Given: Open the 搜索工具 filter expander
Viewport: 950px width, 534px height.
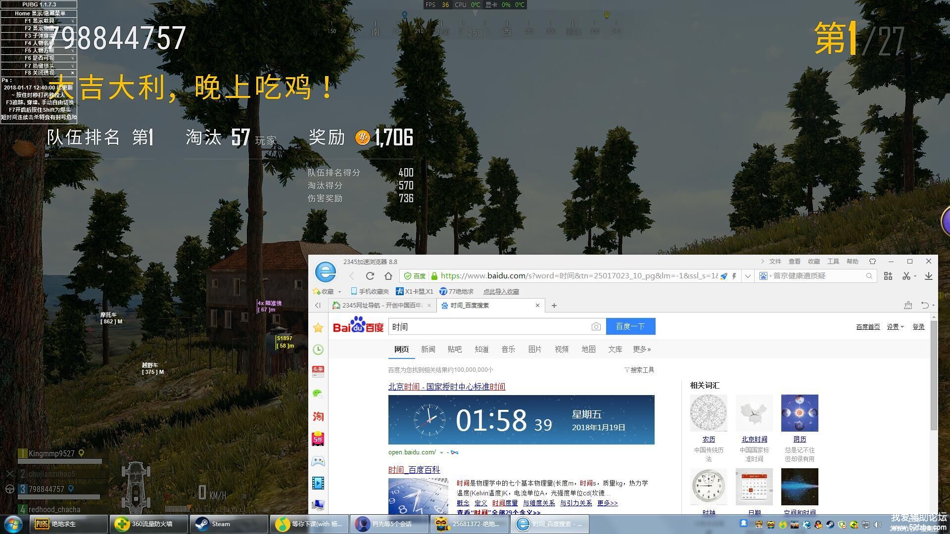Looking at the screenshot, I should point(639,370).
